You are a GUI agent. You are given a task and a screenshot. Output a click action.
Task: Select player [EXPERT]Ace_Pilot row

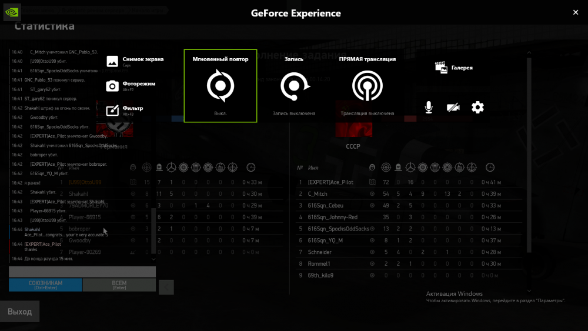[409, 182]
